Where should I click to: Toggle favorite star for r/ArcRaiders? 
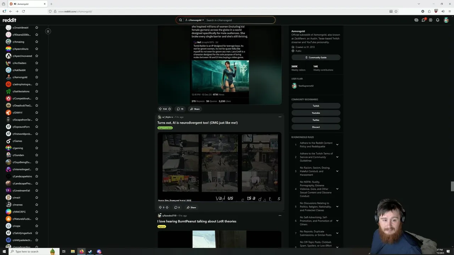pos(37,63)
